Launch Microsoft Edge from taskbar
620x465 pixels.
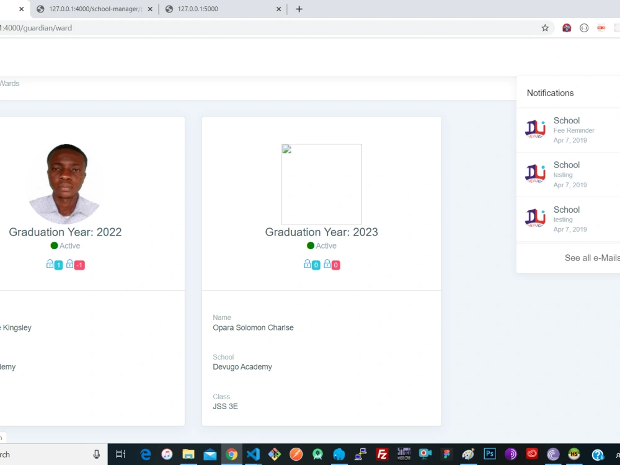click(146, 454)
